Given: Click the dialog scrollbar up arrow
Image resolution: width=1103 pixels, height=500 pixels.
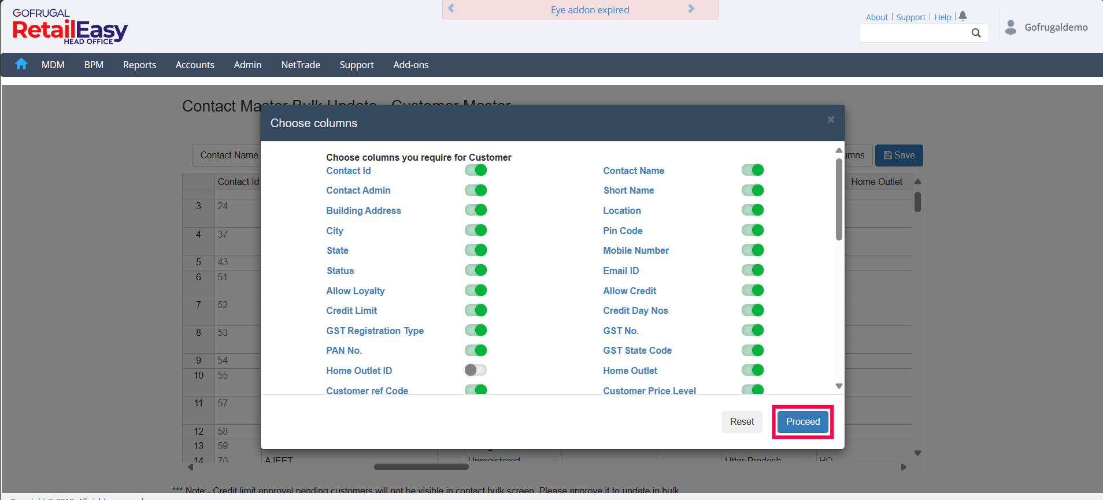Looking at the screenshot, I should 839,150.
